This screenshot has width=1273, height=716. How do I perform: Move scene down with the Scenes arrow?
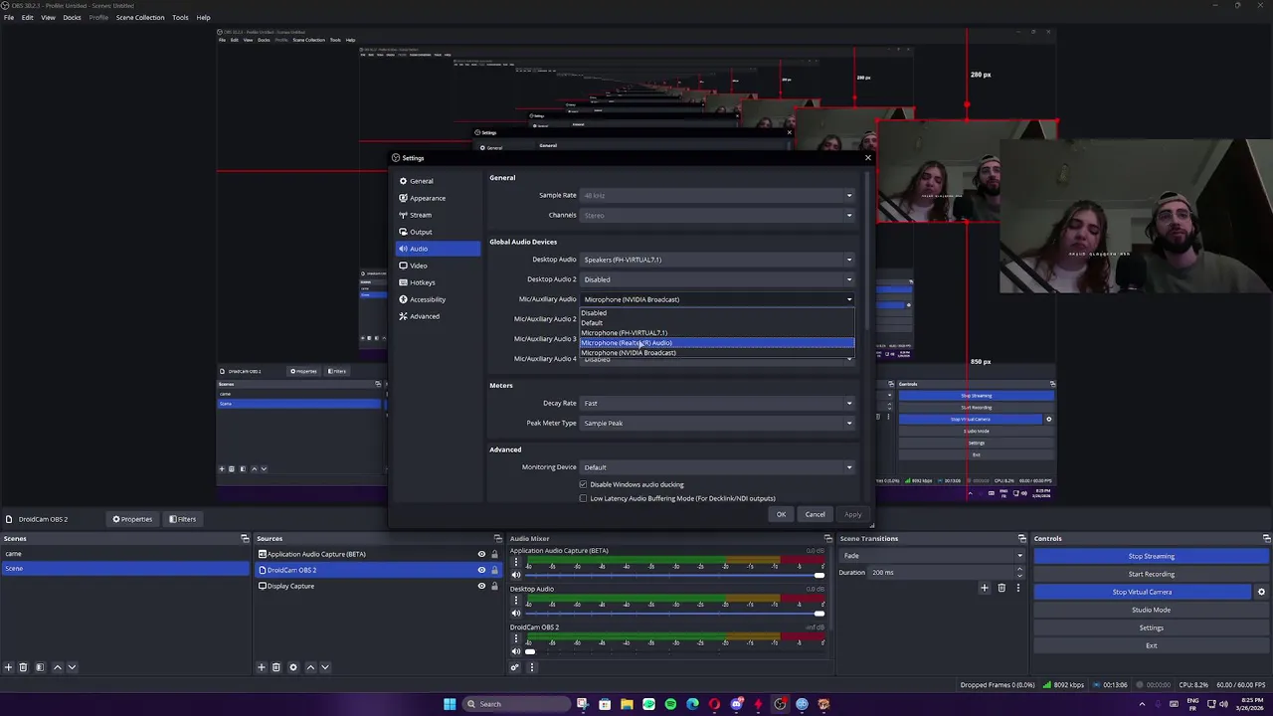point(72,667)
